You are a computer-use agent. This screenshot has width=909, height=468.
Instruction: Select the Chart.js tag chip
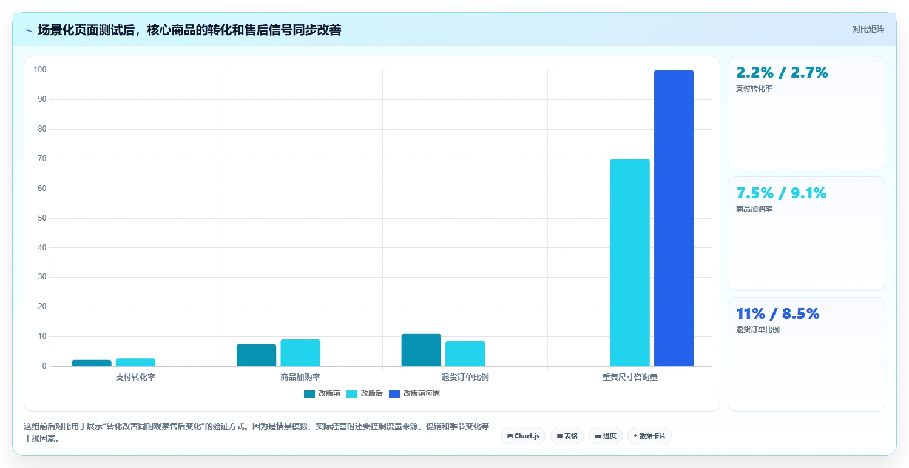[523, 436]
